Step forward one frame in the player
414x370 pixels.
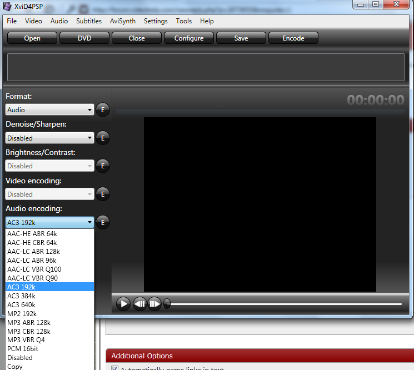pyautogui.click(x=154, y=304)
